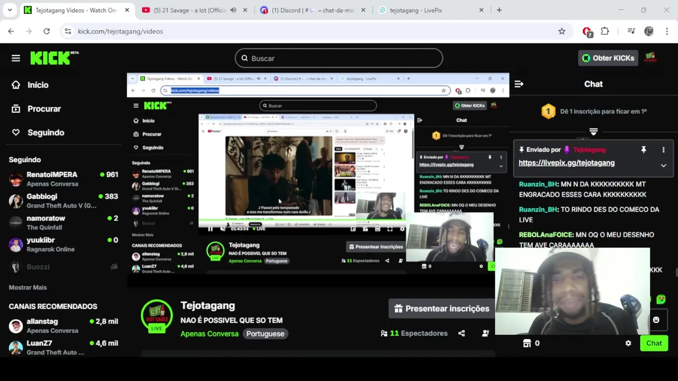Open the offline Buozzi channel
Screen dimensions: 678x381
click(x=64, y=267)
